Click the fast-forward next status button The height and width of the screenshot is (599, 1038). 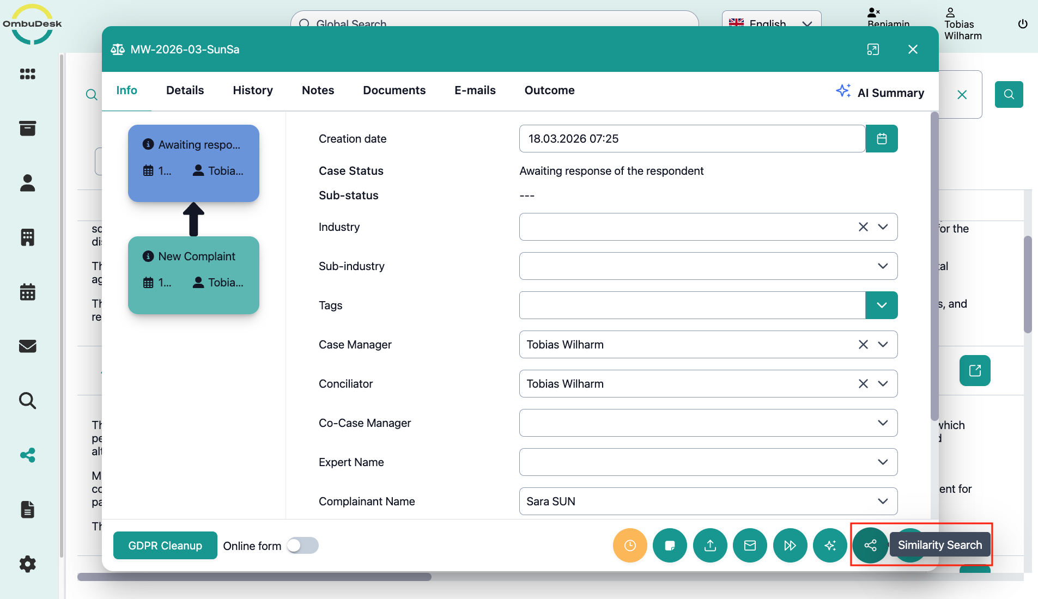790,545
